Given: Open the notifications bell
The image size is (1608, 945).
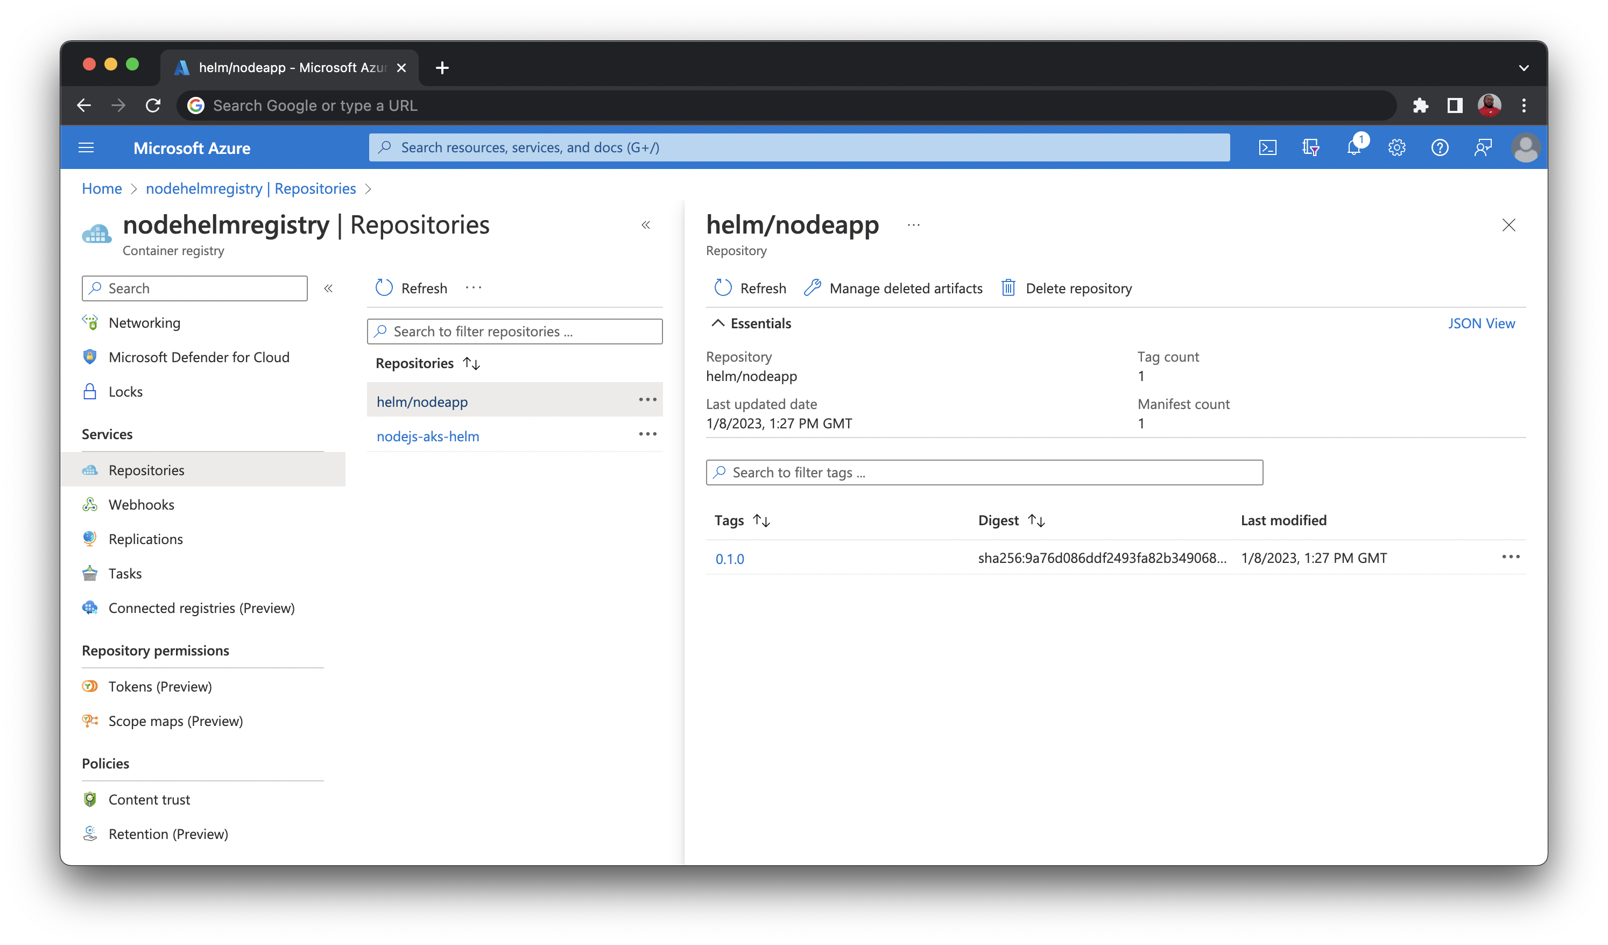Looking at the screenshot, I should [1353, 147].
